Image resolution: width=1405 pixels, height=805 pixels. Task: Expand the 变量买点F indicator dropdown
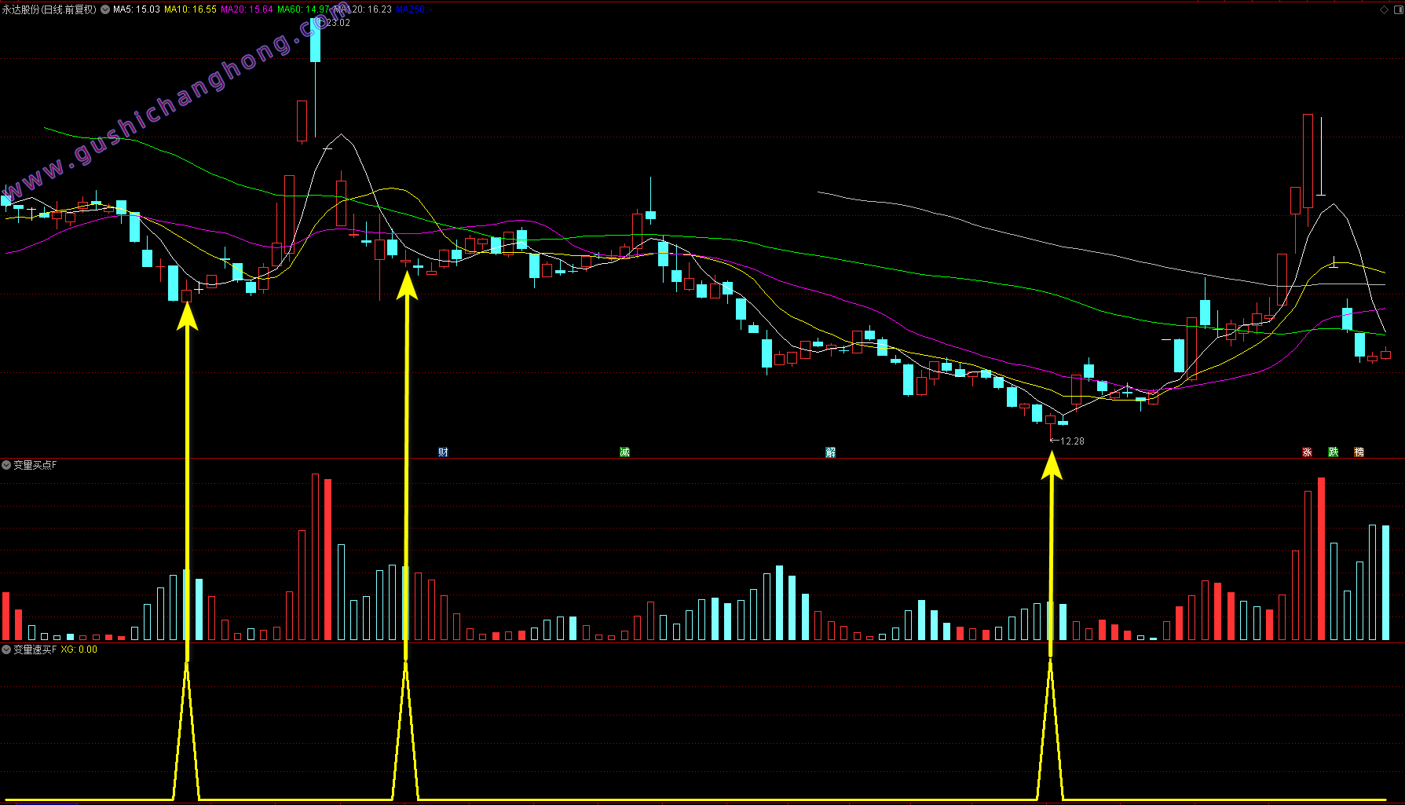pyautogui.click(x=6, y=465)
